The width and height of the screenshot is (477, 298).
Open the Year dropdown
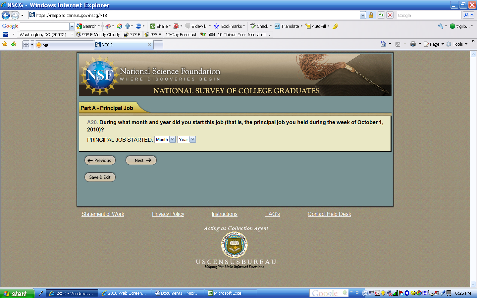coord(186,139)
